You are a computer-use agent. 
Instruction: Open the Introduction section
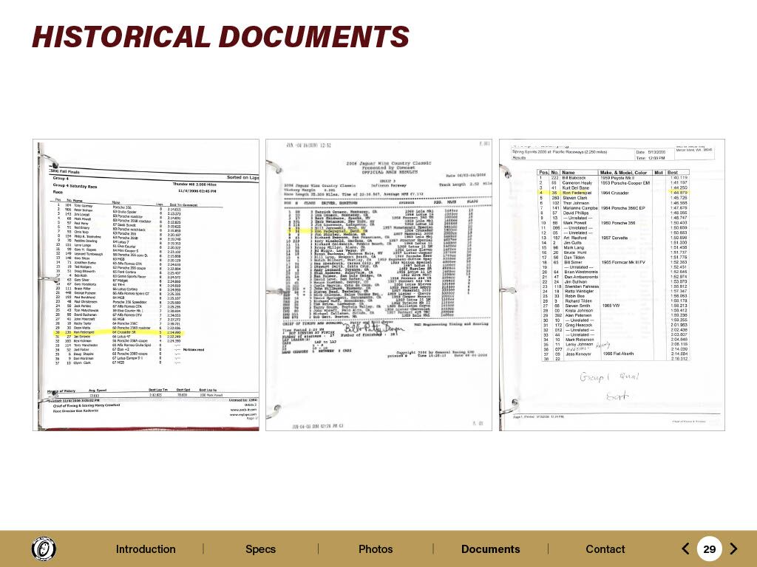click(x=146, y=549)
